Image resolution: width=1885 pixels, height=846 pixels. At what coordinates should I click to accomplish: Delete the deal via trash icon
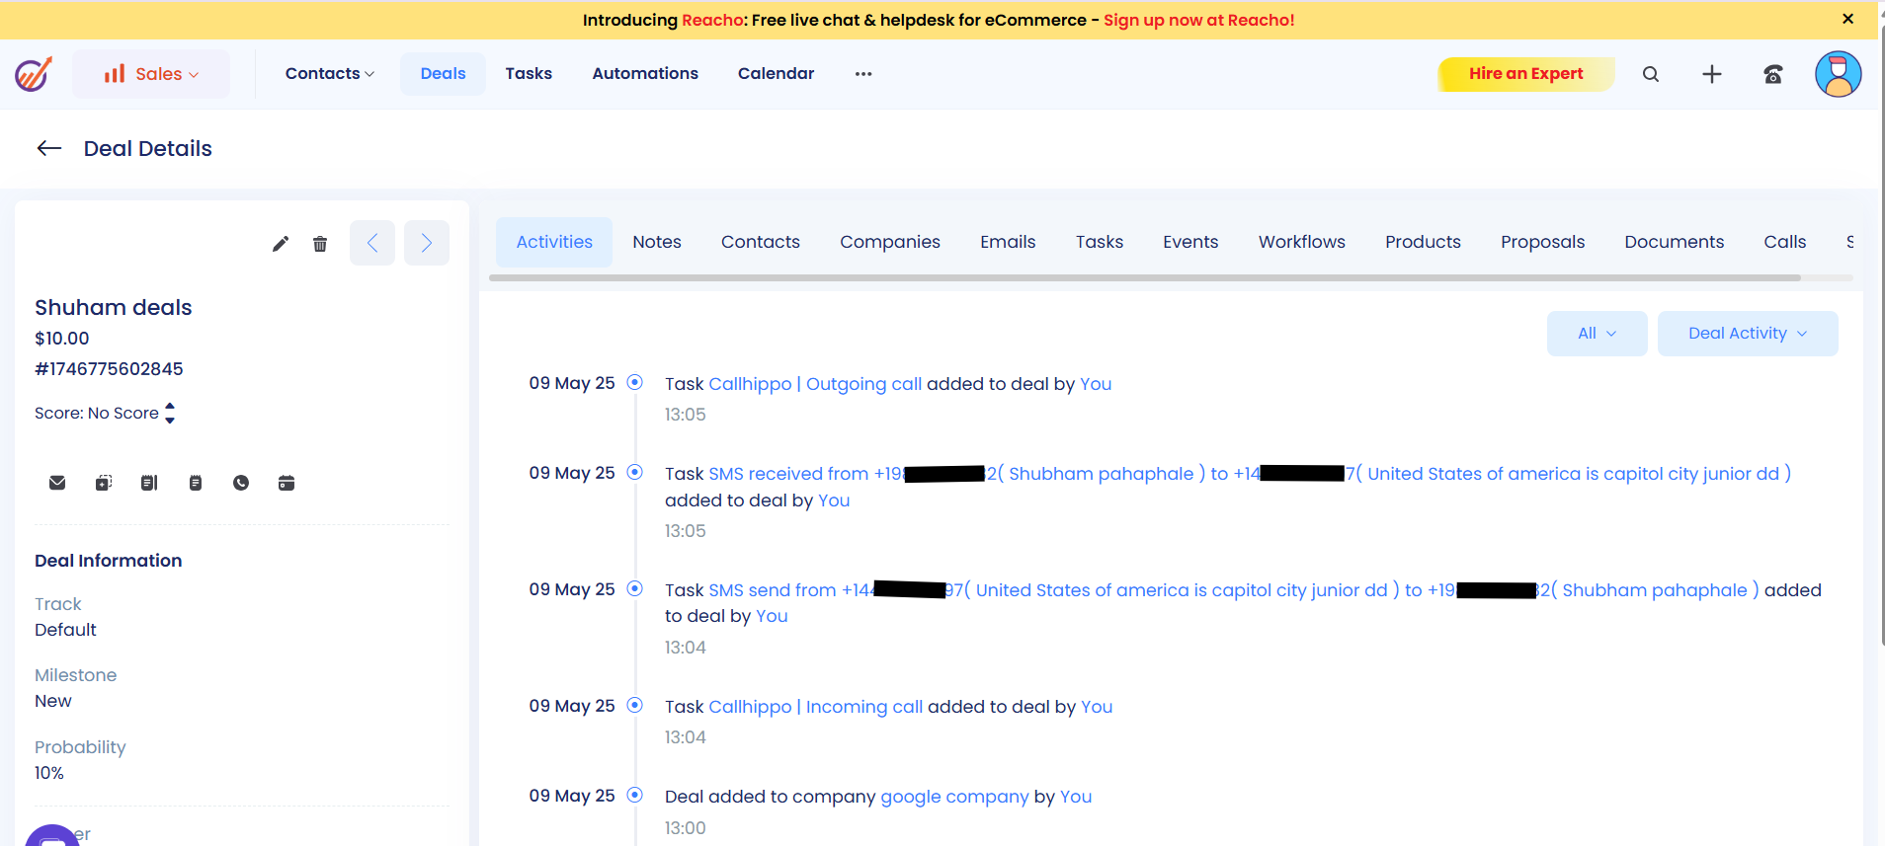320,244
